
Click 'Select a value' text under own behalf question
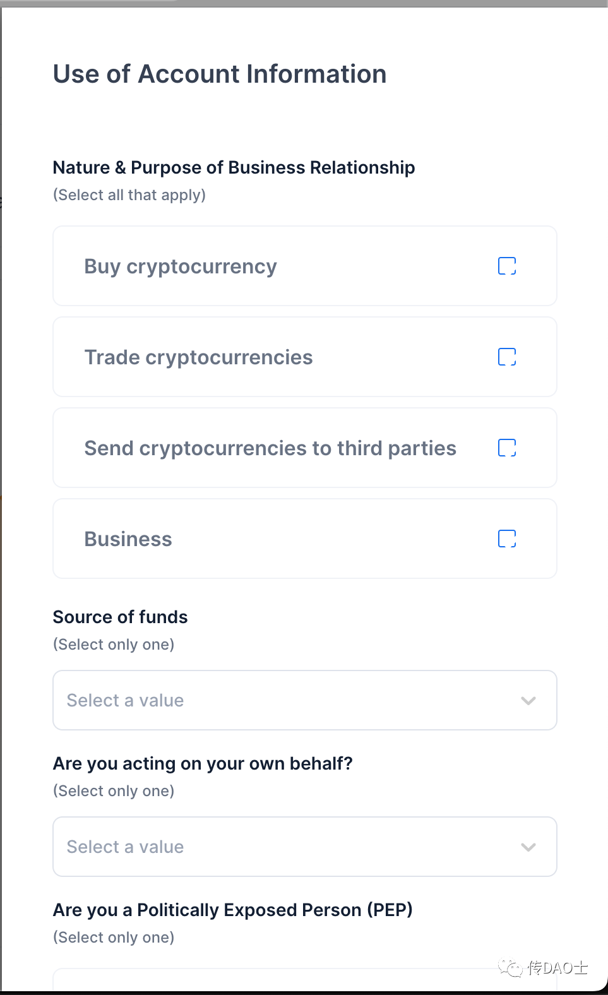(125, 847)
